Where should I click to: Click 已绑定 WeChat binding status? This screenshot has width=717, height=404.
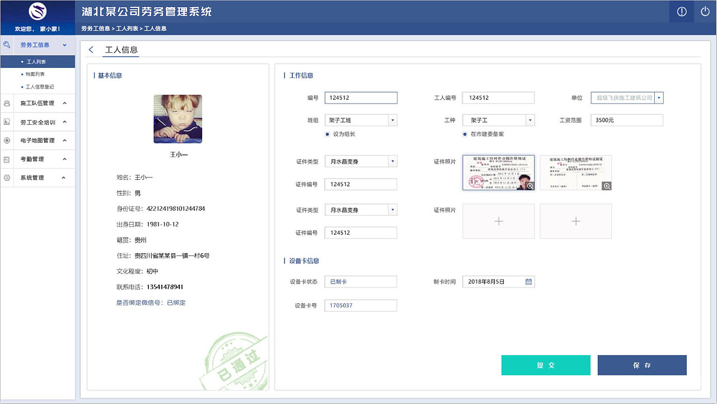[x=176, y=303]
